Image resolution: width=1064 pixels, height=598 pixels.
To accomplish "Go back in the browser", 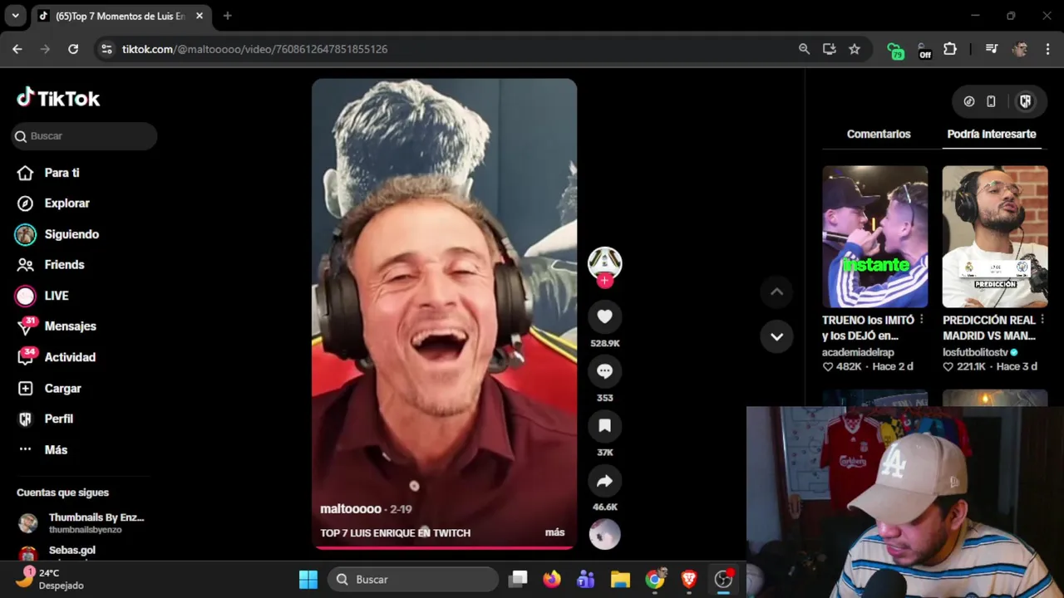I will 17,49.
